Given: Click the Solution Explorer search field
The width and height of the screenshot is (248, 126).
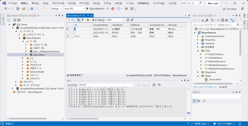Looking at the screenshot, I should (217, 25).
